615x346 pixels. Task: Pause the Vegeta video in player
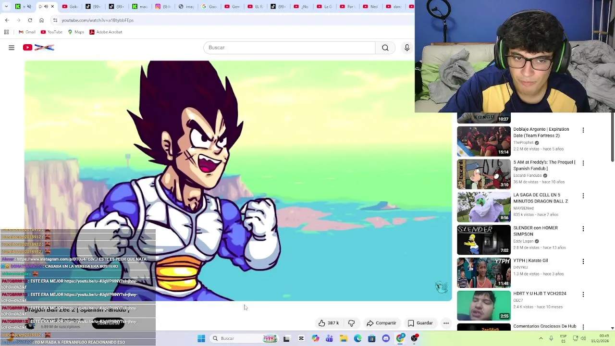pos(238,180)
